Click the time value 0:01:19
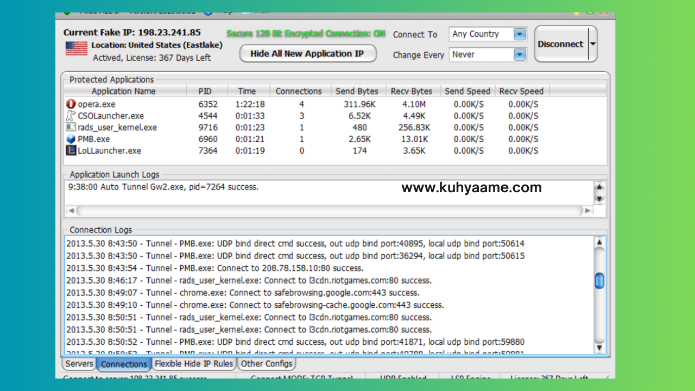Screen dimensions: 695x391 coord(250,151)
